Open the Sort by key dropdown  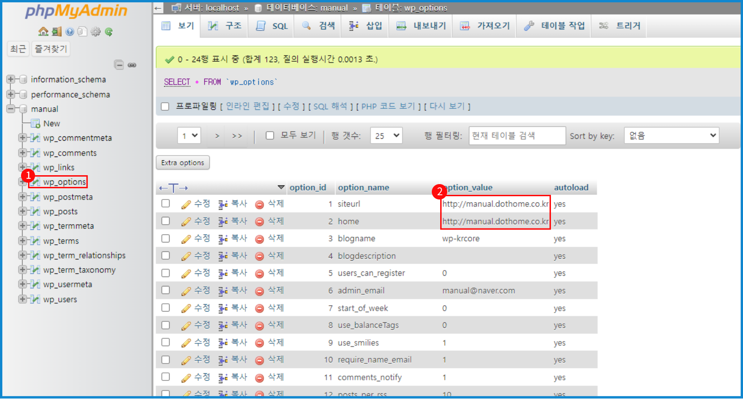point(671,135)
